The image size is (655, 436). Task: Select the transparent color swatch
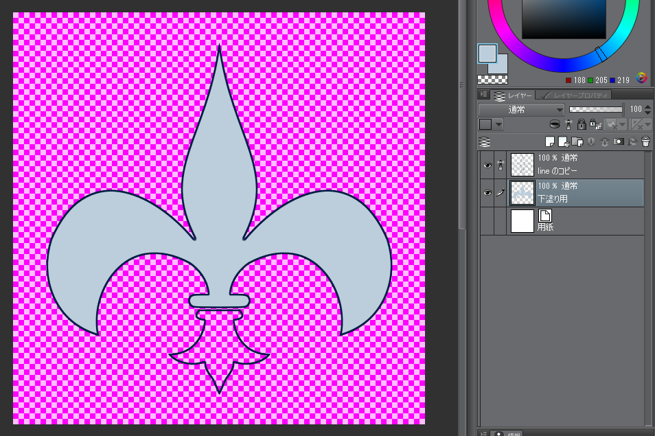493,80
